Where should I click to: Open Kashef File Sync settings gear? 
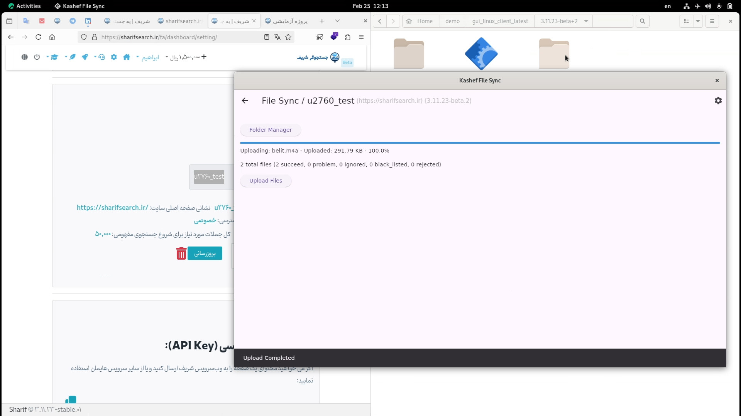[718, 101]
